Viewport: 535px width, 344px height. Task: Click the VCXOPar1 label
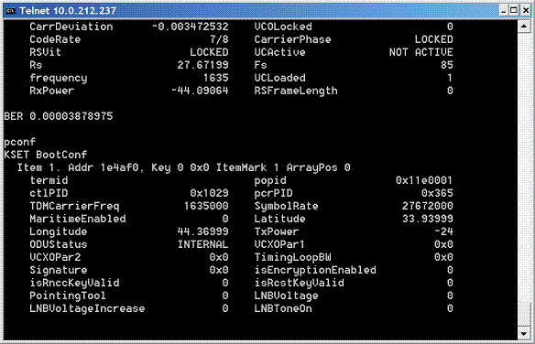279,244
